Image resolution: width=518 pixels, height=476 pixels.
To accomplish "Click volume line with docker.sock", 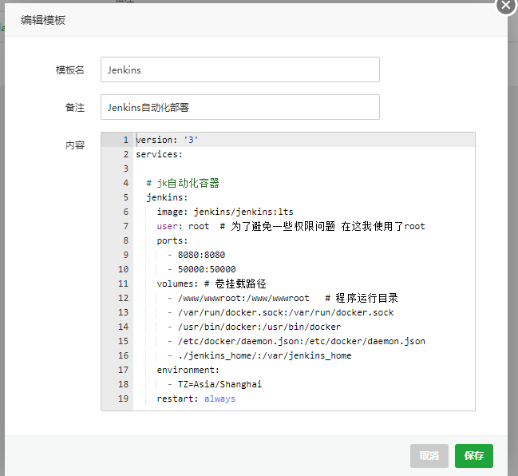I will coord(286,312).
